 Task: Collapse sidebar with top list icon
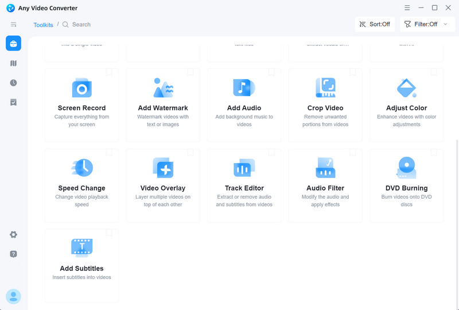tap(13, 24)
